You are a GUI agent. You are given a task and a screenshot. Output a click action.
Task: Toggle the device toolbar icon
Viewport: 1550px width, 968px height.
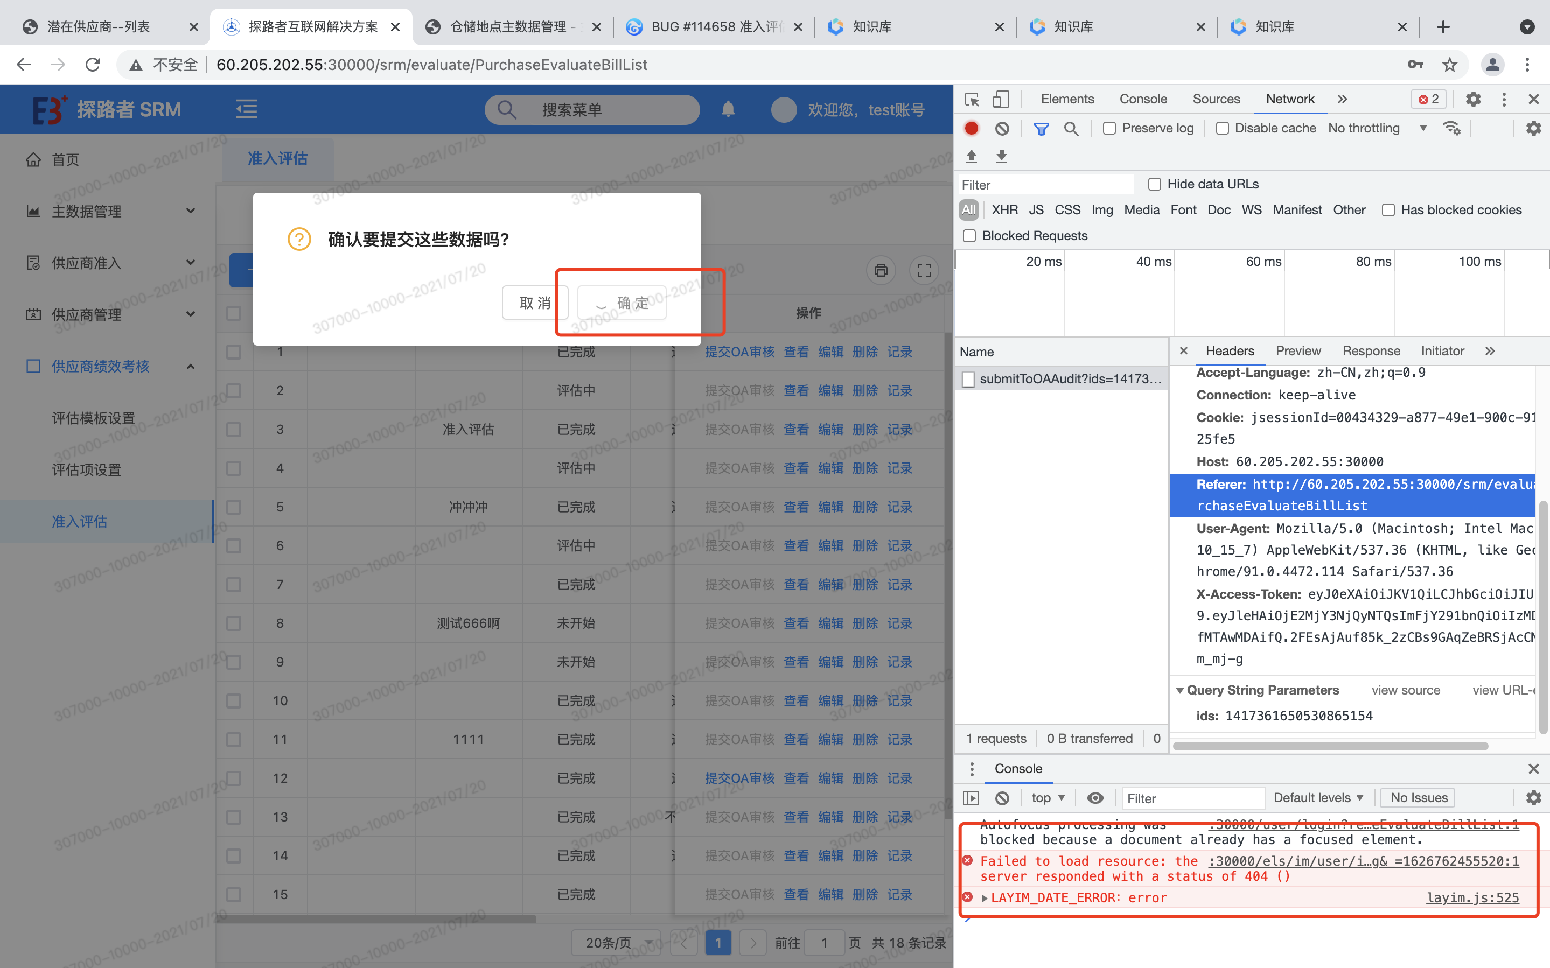tap(1001, 99)
